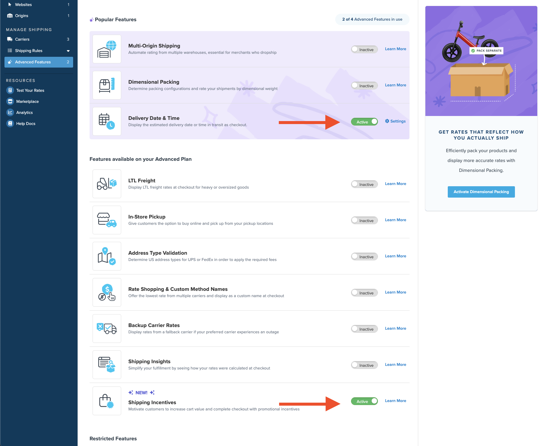Image resolution: width=560 pixels, height=446 pixels.
Task: Open Carriers in the sidebar menu
Action: tap(22, 39)
